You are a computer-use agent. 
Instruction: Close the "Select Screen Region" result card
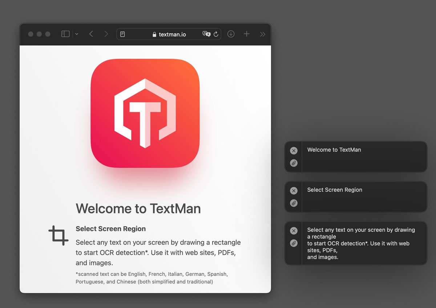294,191
